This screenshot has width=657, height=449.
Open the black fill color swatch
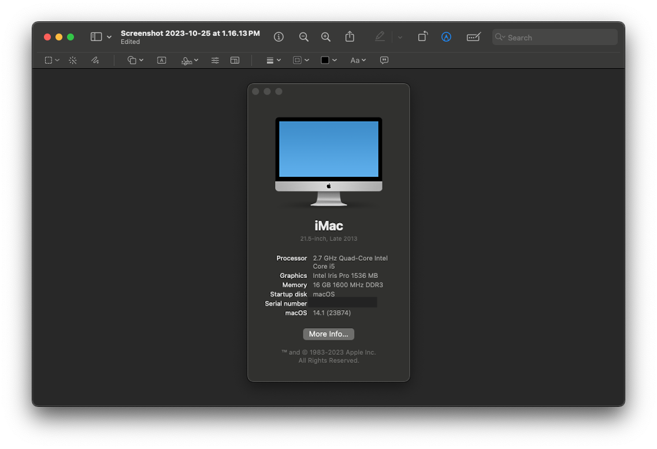point(325,60)
